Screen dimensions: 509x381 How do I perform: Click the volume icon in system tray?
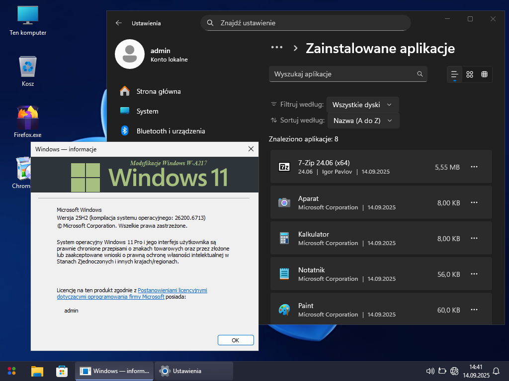tap(430, 371)
